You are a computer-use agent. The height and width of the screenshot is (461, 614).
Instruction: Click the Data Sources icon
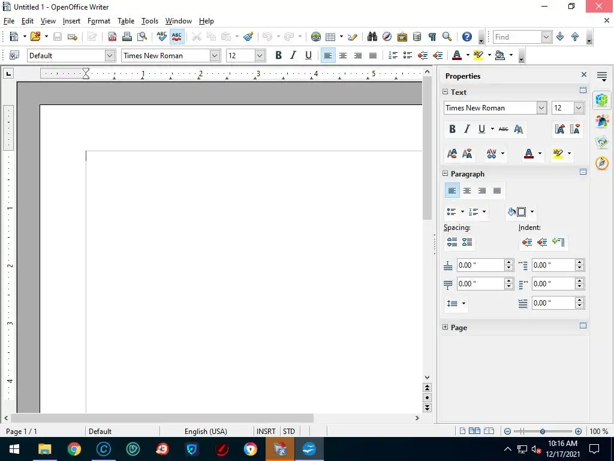tap(417, 37)
